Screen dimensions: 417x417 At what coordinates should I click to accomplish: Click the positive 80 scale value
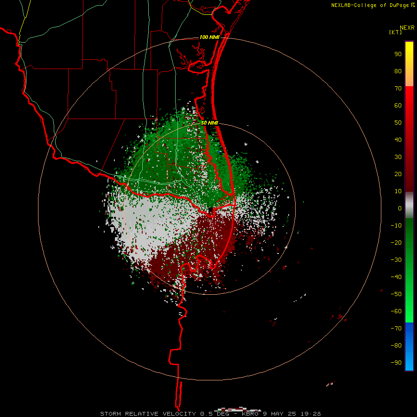point(398,71)
